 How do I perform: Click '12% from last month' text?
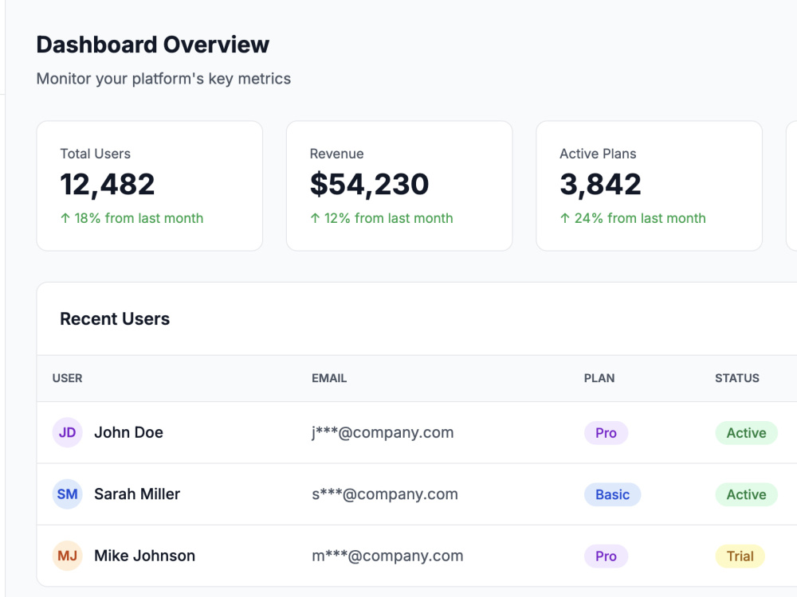(388, 218)
